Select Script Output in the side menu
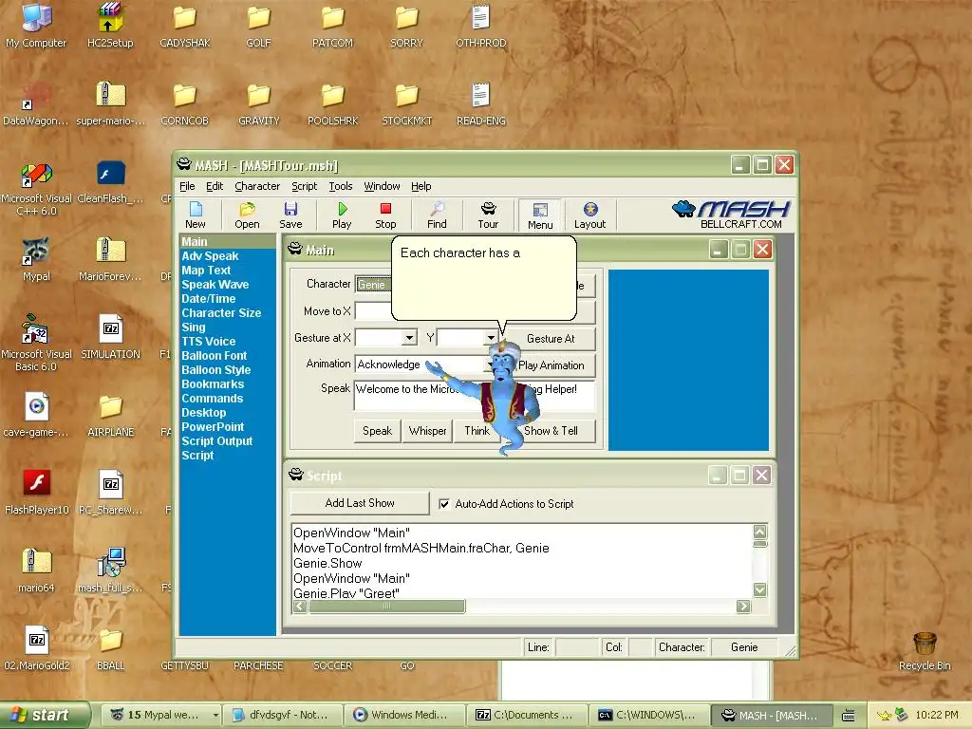The image size is (972, 729). pyautogui.click(x=217, y=441)
